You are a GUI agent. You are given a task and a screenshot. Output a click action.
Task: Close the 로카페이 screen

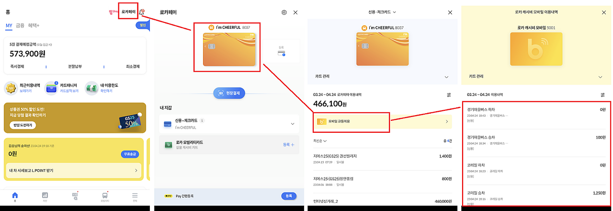pos(295,12)
